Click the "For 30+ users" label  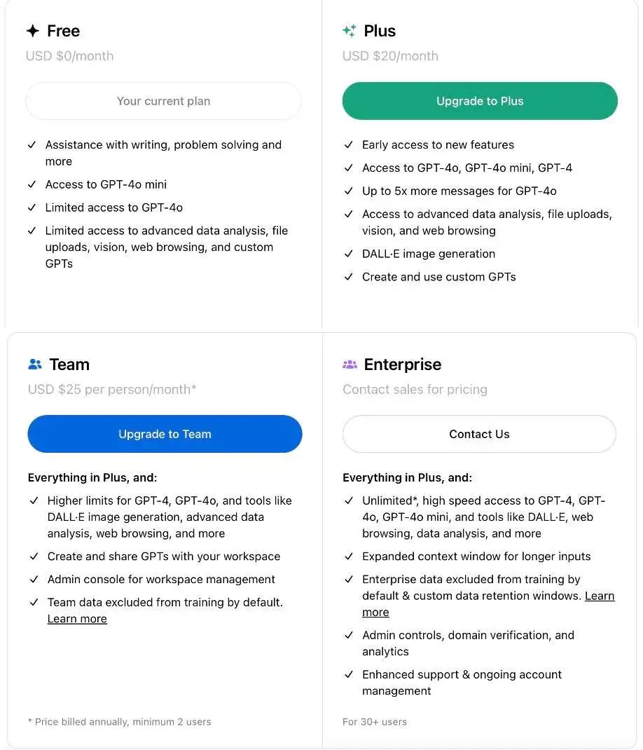click(375, 721)
